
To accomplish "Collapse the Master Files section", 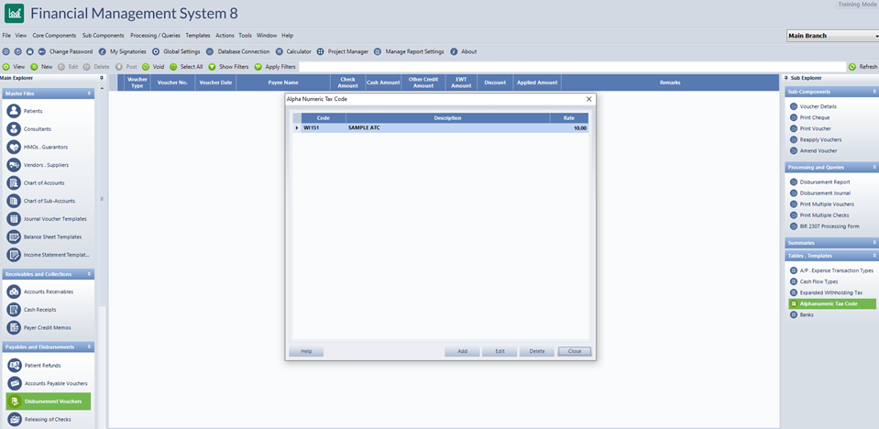I will (89, 93).
